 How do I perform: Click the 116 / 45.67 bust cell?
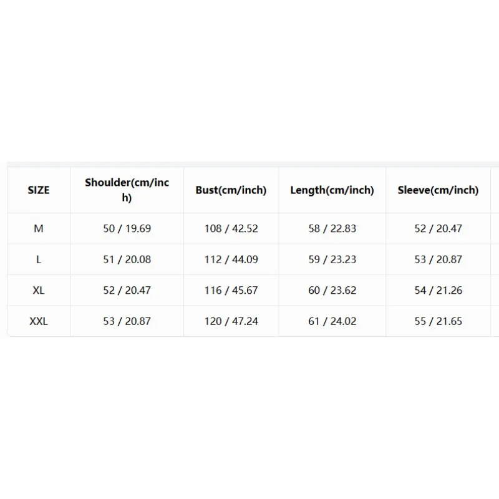231,290
